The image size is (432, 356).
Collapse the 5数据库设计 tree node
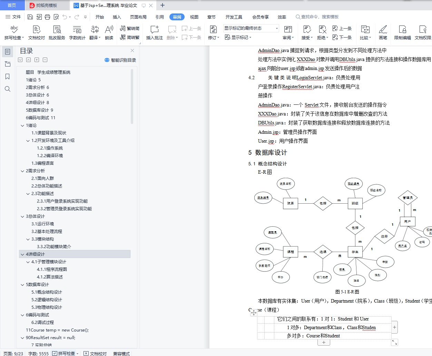[x=22, y=285]
